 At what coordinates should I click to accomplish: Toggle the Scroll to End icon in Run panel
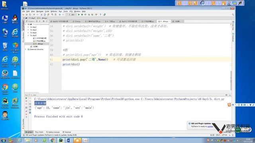30,107
